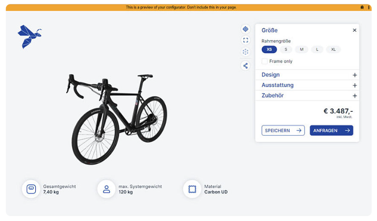Click the recenter camera target icon
This screenshot has height=221, width=377.
[245, 29]
